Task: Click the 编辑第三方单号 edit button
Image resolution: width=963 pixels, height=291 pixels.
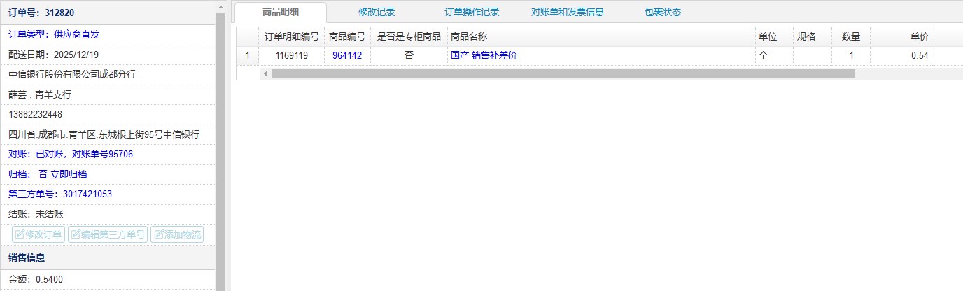Action: [107, 234]
